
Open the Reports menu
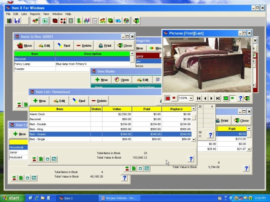pos(35,14)
